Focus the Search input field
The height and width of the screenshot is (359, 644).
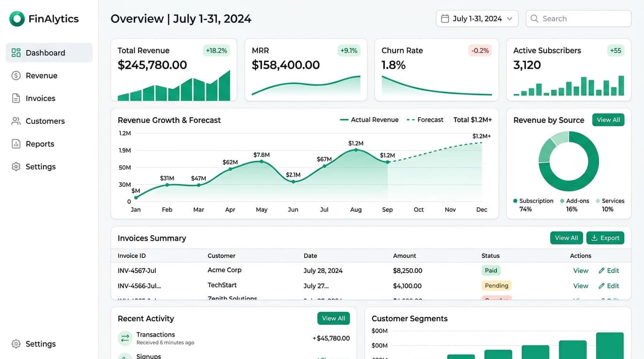click(x=578, y=19)
